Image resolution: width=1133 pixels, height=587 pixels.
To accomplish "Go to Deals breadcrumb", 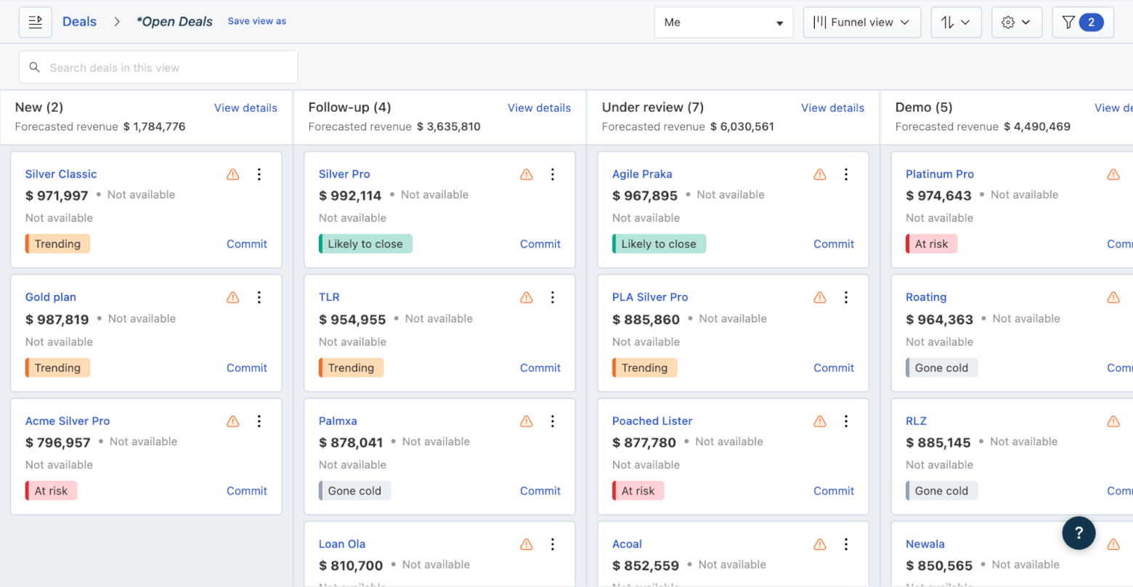I will [79, 22].
